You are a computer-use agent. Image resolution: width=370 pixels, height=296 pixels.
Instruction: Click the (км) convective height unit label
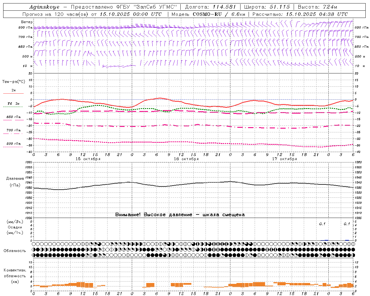[x=15, y=281]
